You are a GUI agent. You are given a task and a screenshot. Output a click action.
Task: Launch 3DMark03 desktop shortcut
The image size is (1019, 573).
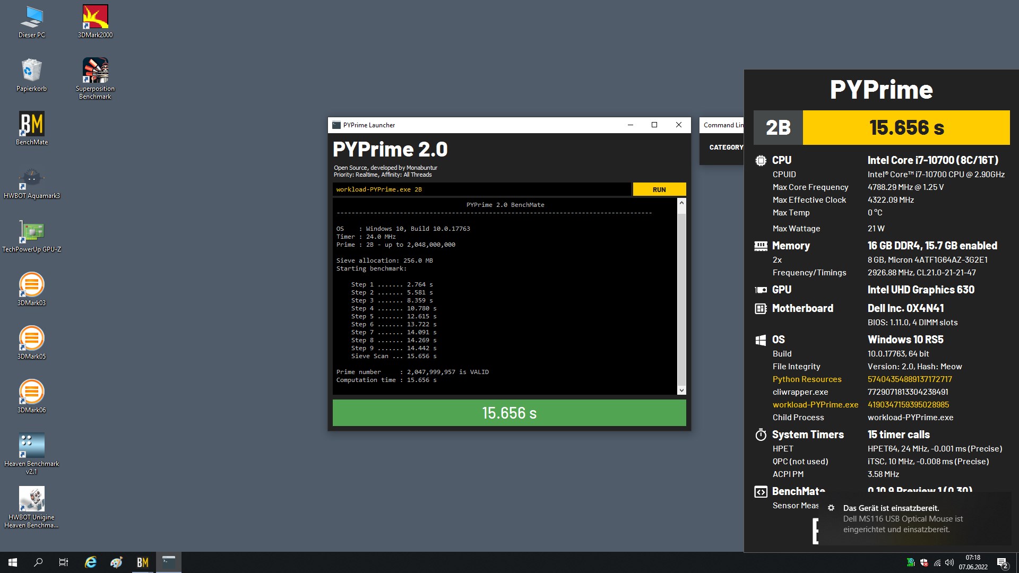(32, 289)
